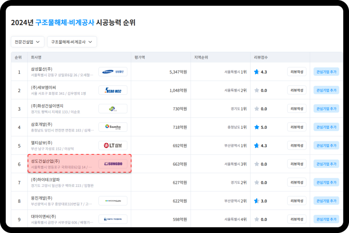Image resolution: width=349 pixels, height=233 pixels.
Task: Add 하이테크알파 via 관심기업 추가
Action: point(326,182)
